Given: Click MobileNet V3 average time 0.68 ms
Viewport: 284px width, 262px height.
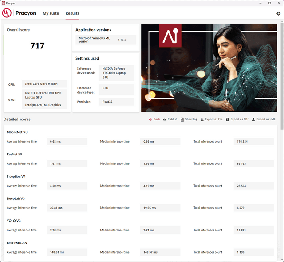Looking at the screenshot, I should [67, 142].
